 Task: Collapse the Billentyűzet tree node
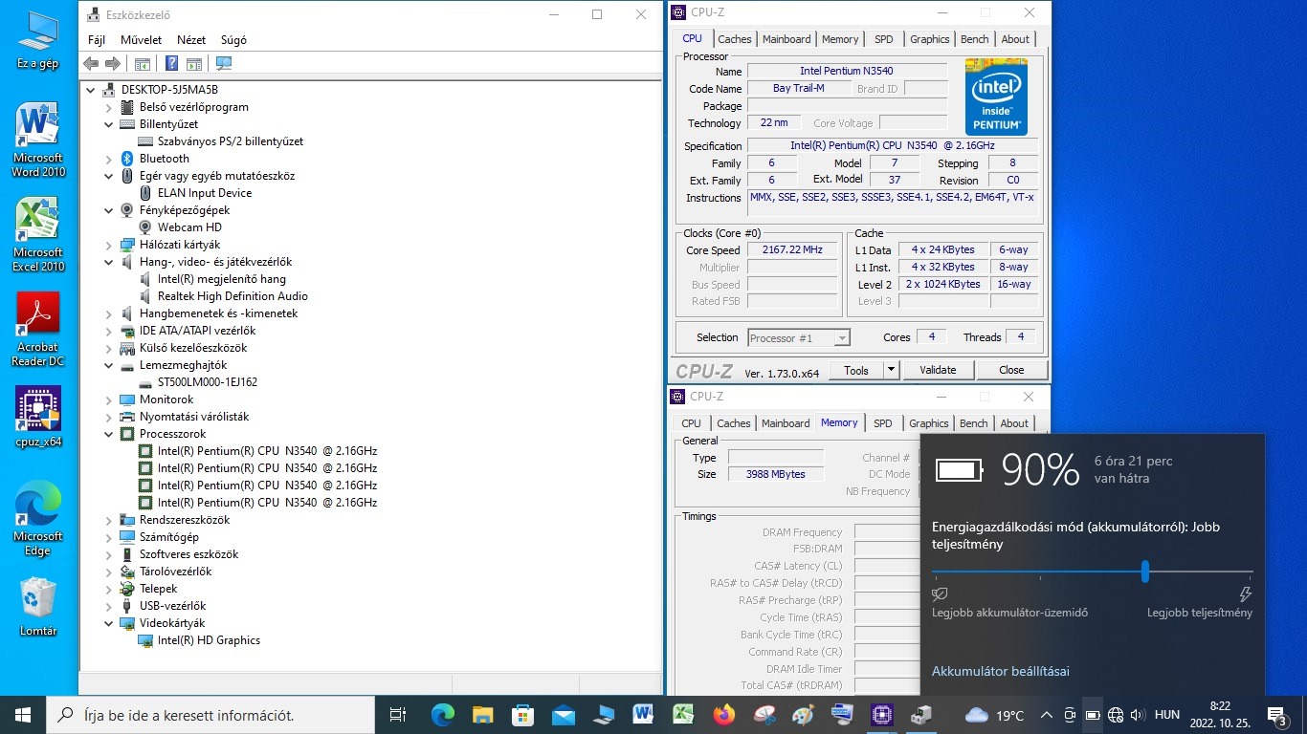point(108,124)
